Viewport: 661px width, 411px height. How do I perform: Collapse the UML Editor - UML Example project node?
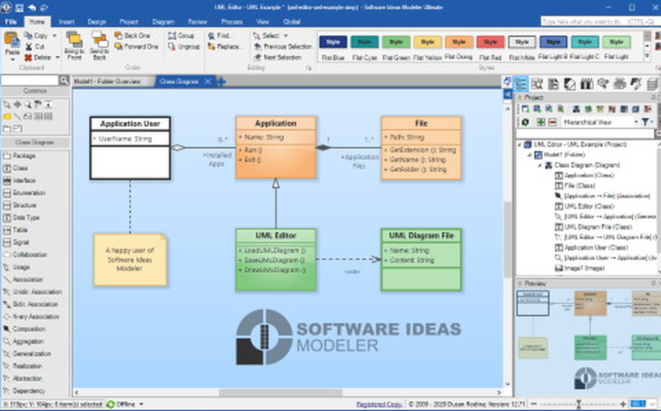[520, 145]
